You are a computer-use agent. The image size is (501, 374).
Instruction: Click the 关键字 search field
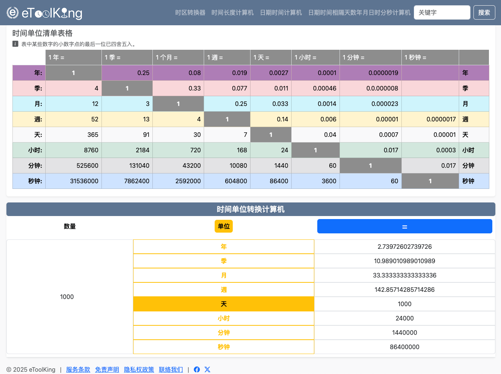[x=442, y=12]
